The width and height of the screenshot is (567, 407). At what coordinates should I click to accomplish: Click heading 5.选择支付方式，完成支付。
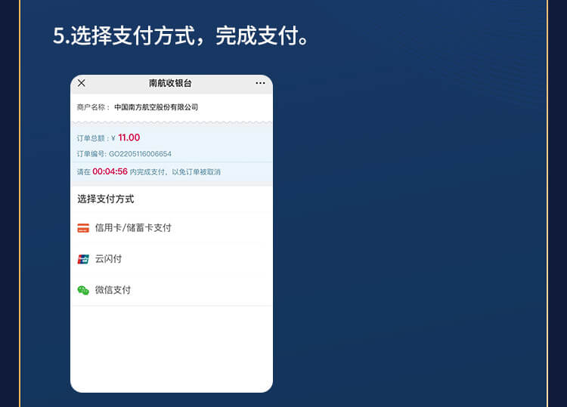[181, 35]
